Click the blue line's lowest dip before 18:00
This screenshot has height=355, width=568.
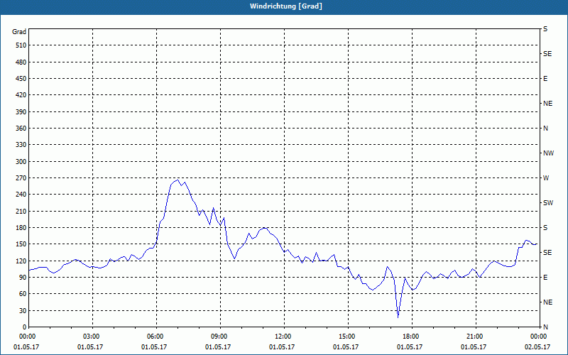[398, 317]
